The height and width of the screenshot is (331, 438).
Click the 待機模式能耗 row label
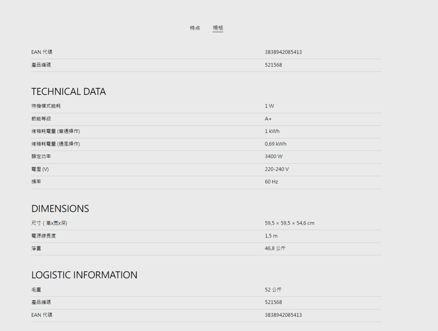click(46, 106)
